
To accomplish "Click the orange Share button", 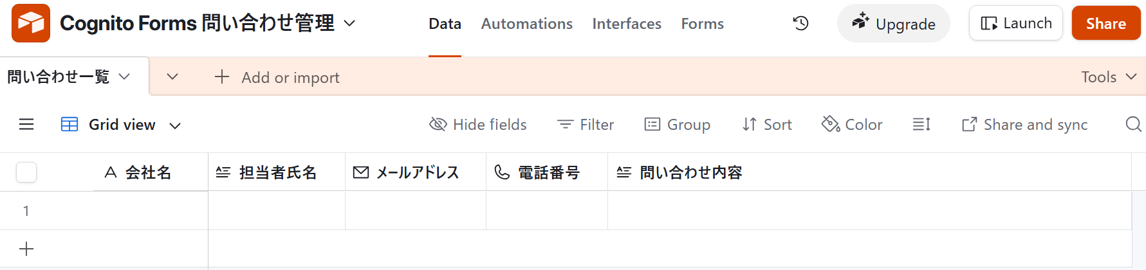I will [x=1105, y=24].
